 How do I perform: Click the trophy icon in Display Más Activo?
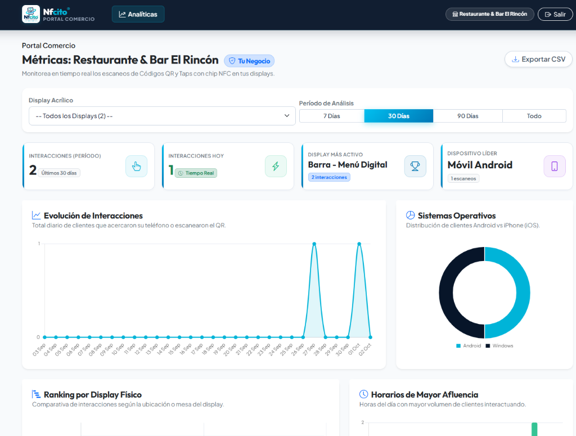pyautogui.click(x=415, y=167)
